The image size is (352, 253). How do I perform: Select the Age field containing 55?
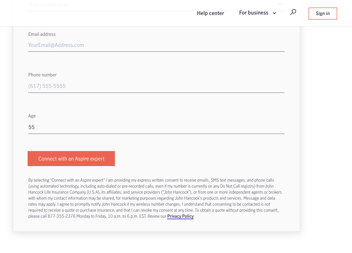pyautogui.click(x=156, y=127)
